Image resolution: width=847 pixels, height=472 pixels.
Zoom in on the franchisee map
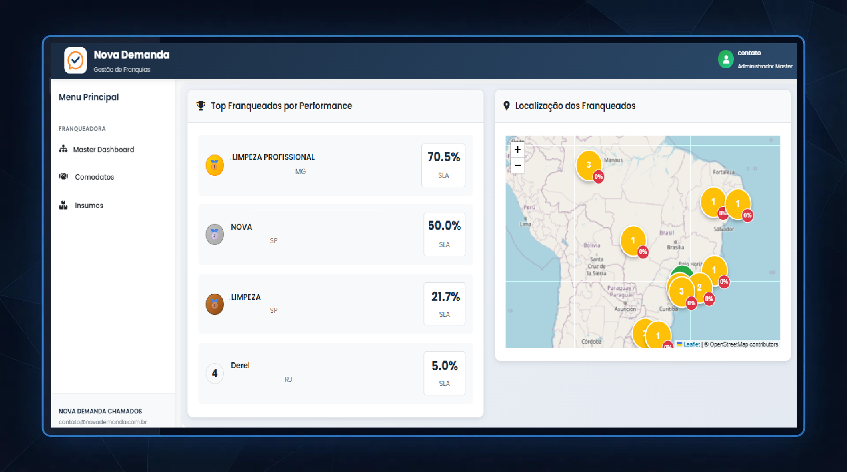(x=517, y=150)
